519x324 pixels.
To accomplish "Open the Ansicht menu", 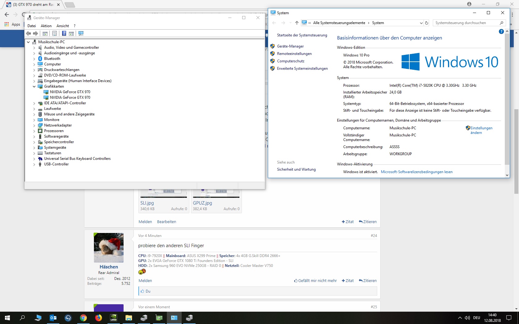I will [63, 26].
